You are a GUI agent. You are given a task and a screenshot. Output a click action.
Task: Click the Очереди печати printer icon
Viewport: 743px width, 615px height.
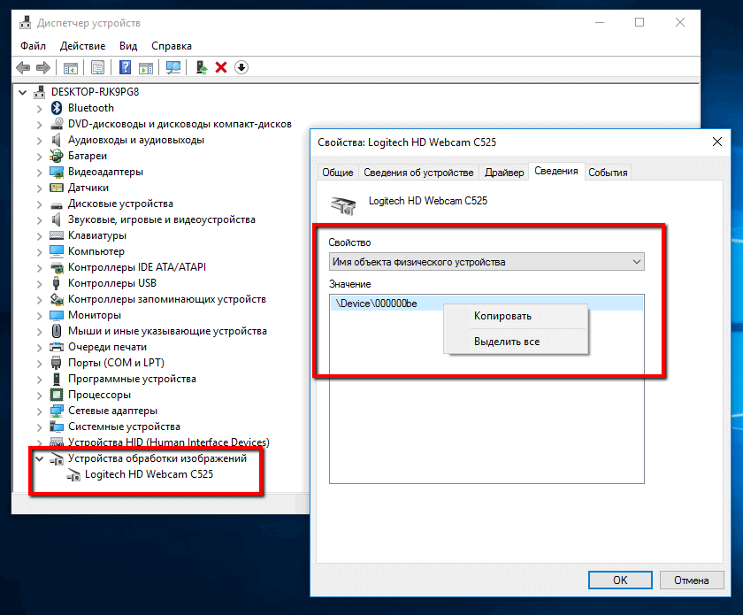(x=57, y=347)
